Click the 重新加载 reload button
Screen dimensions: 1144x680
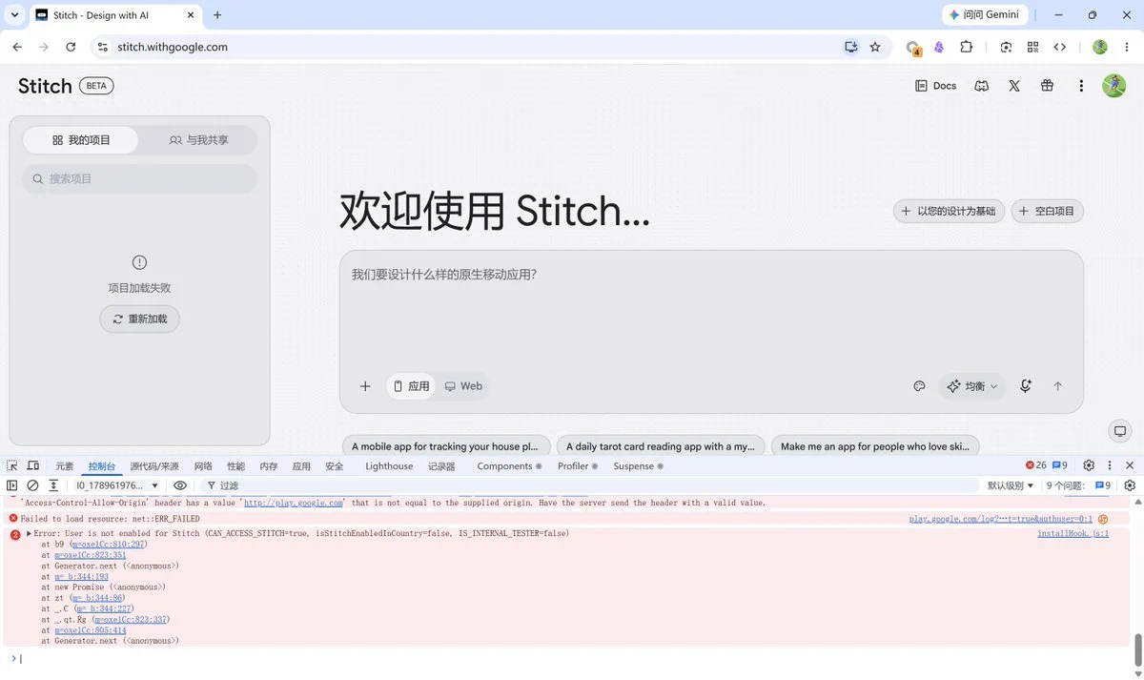[139, 319]
